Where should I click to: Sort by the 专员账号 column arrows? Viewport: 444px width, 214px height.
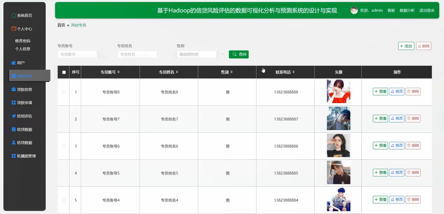[x=119, y=72]
